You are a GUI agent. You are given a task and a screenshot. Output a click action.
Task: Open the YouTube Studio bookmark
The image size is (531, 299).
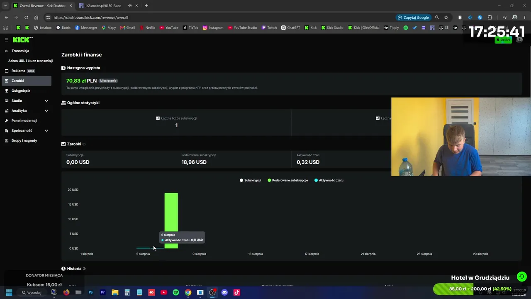pos(243,28)
